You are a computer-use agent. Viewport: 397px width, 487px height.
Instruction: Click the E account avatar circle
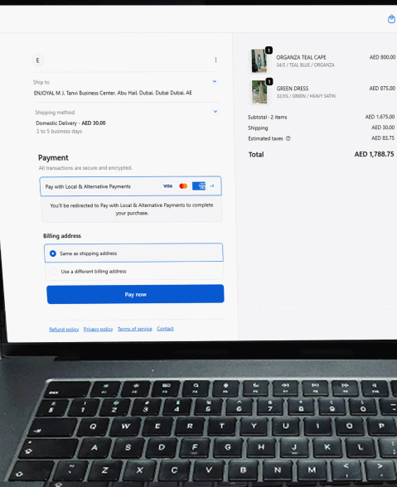click(37, 60)
